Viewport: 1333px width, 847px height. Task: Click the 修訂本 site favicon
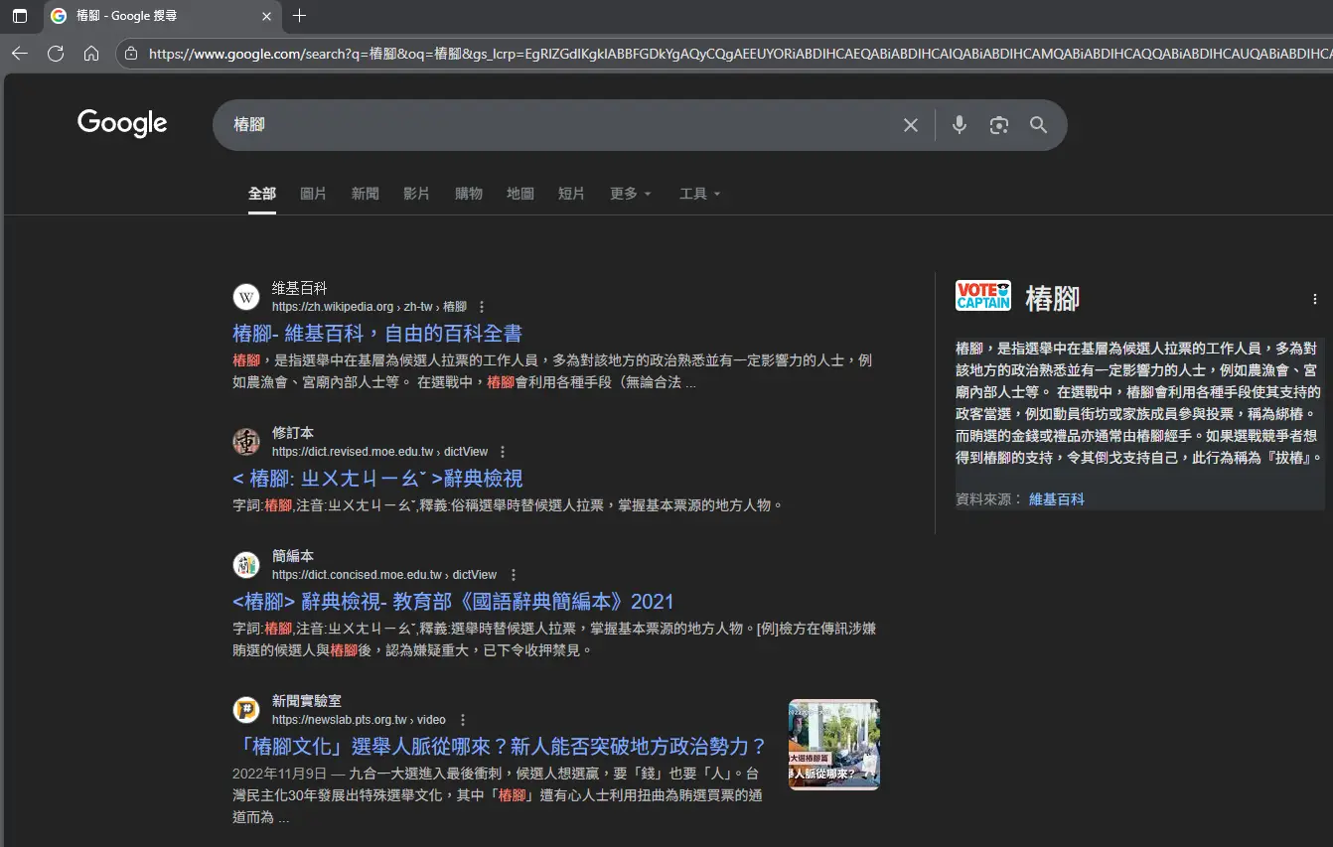click(x=246, y=442)
